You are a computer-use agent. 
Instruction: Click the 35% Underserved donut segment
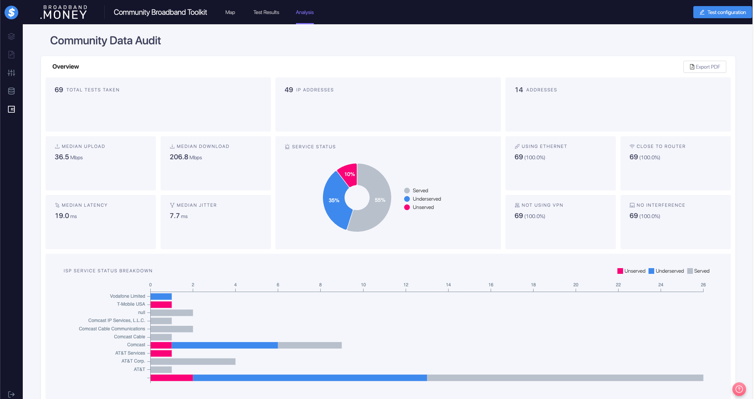pos(334,200)
